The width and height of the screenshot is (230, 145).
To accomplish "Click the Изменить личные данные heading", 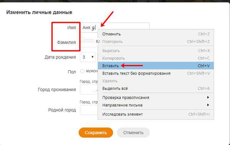I will pos(39,12).
